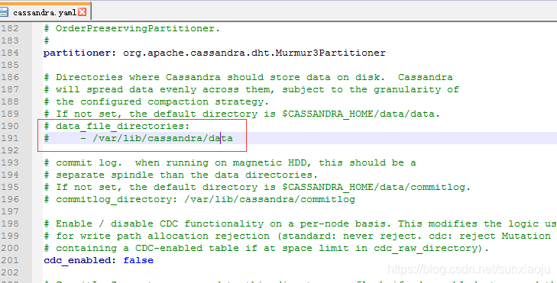The image size is (557, 283).
Task: Click '$CASSANDRA_HOME/data/commitlog.' on line 195
Action: click(377, 187)
